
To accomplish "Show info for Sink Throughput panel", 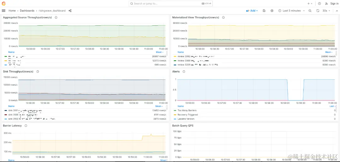I will click(x=37, y=72).
